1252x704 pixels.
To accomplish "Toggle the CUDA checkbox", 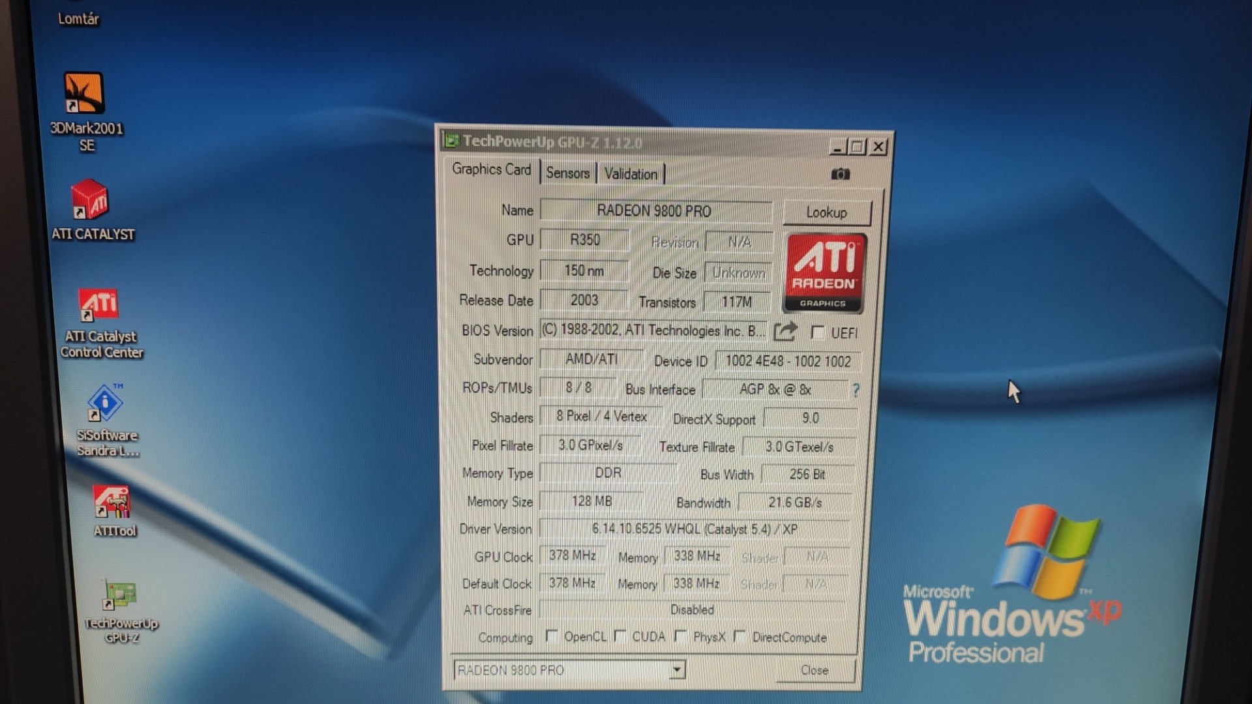I will click(619, 636).
